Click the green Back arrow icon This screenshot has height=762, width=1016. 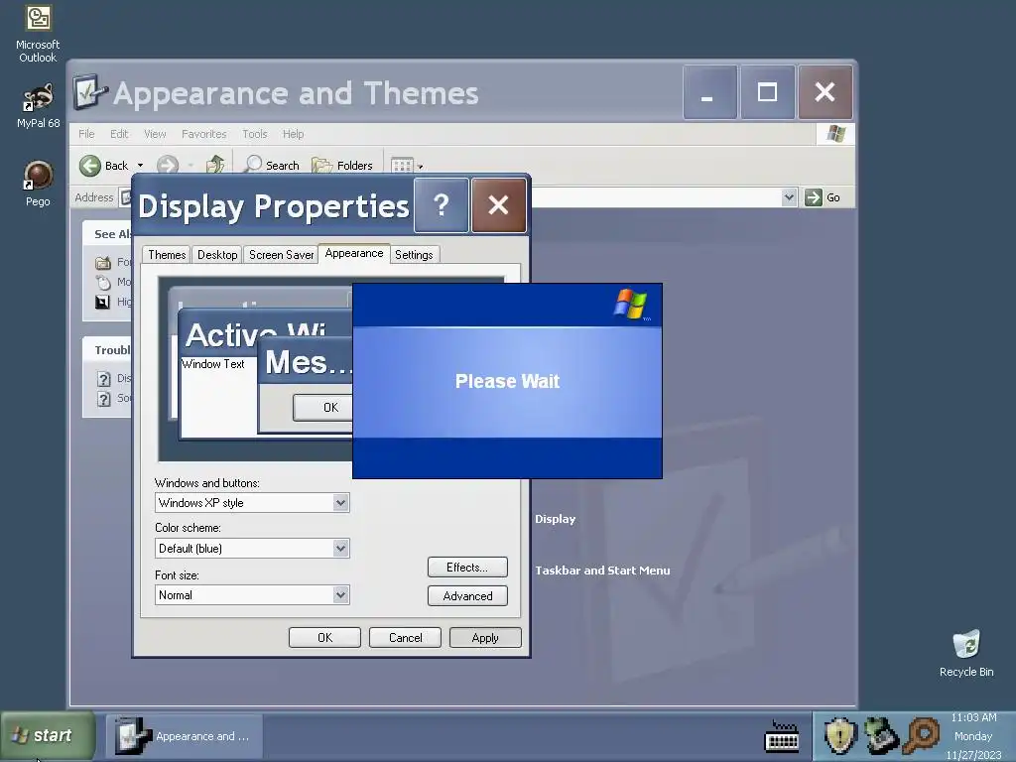(90, 166)
